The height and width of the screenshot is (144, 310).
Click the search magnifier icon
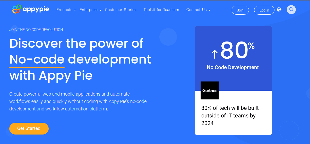click(291, 10)
